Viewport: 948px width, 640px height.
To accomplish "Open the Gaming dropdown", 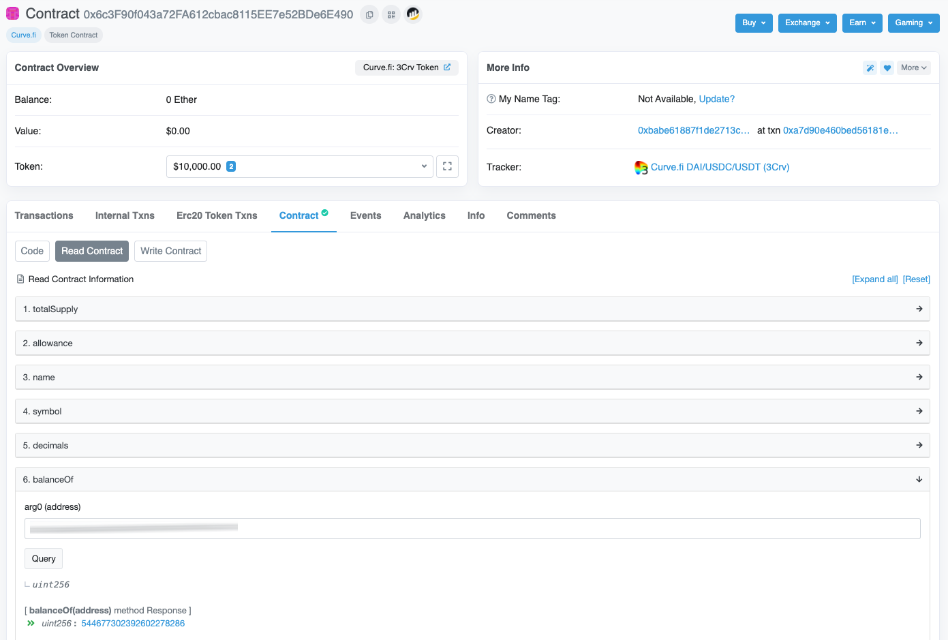I will point(914,22).
